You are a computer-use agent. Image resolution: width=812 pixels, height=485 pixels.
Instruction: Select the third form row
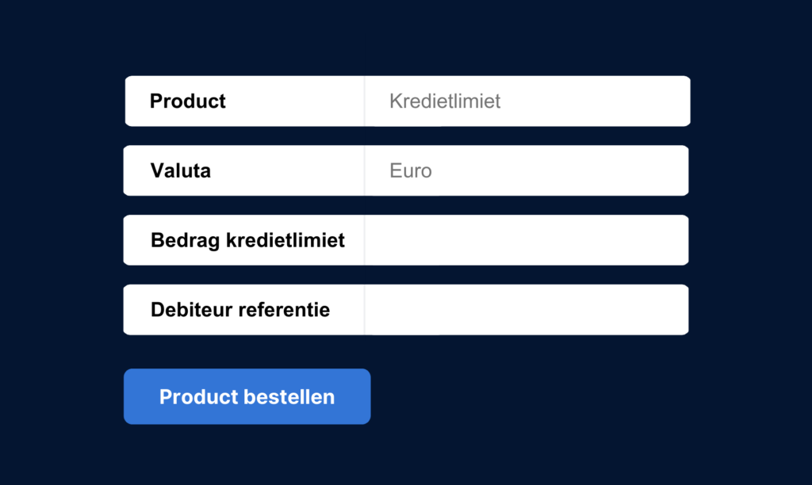coord(406,240)
